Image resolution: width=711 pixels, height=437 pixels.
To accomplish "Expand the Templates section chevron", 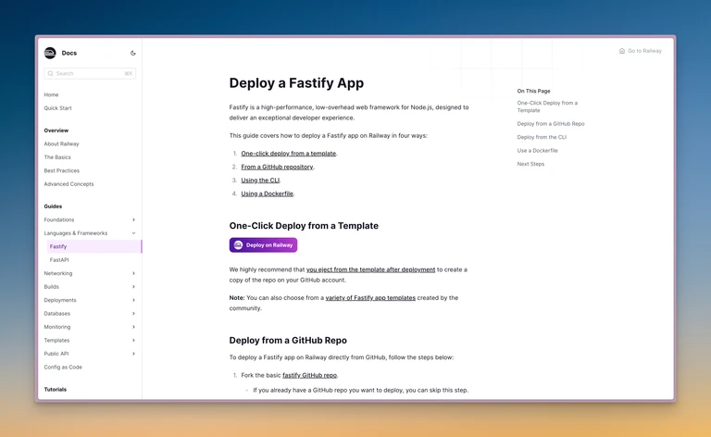I will tap(133, 340).
